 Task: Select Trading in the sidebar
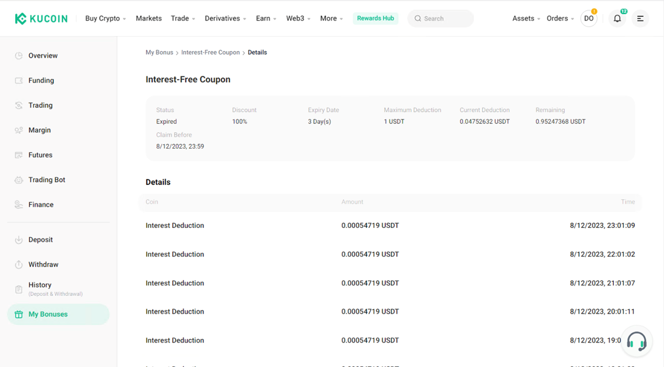(x=58, y=105)
